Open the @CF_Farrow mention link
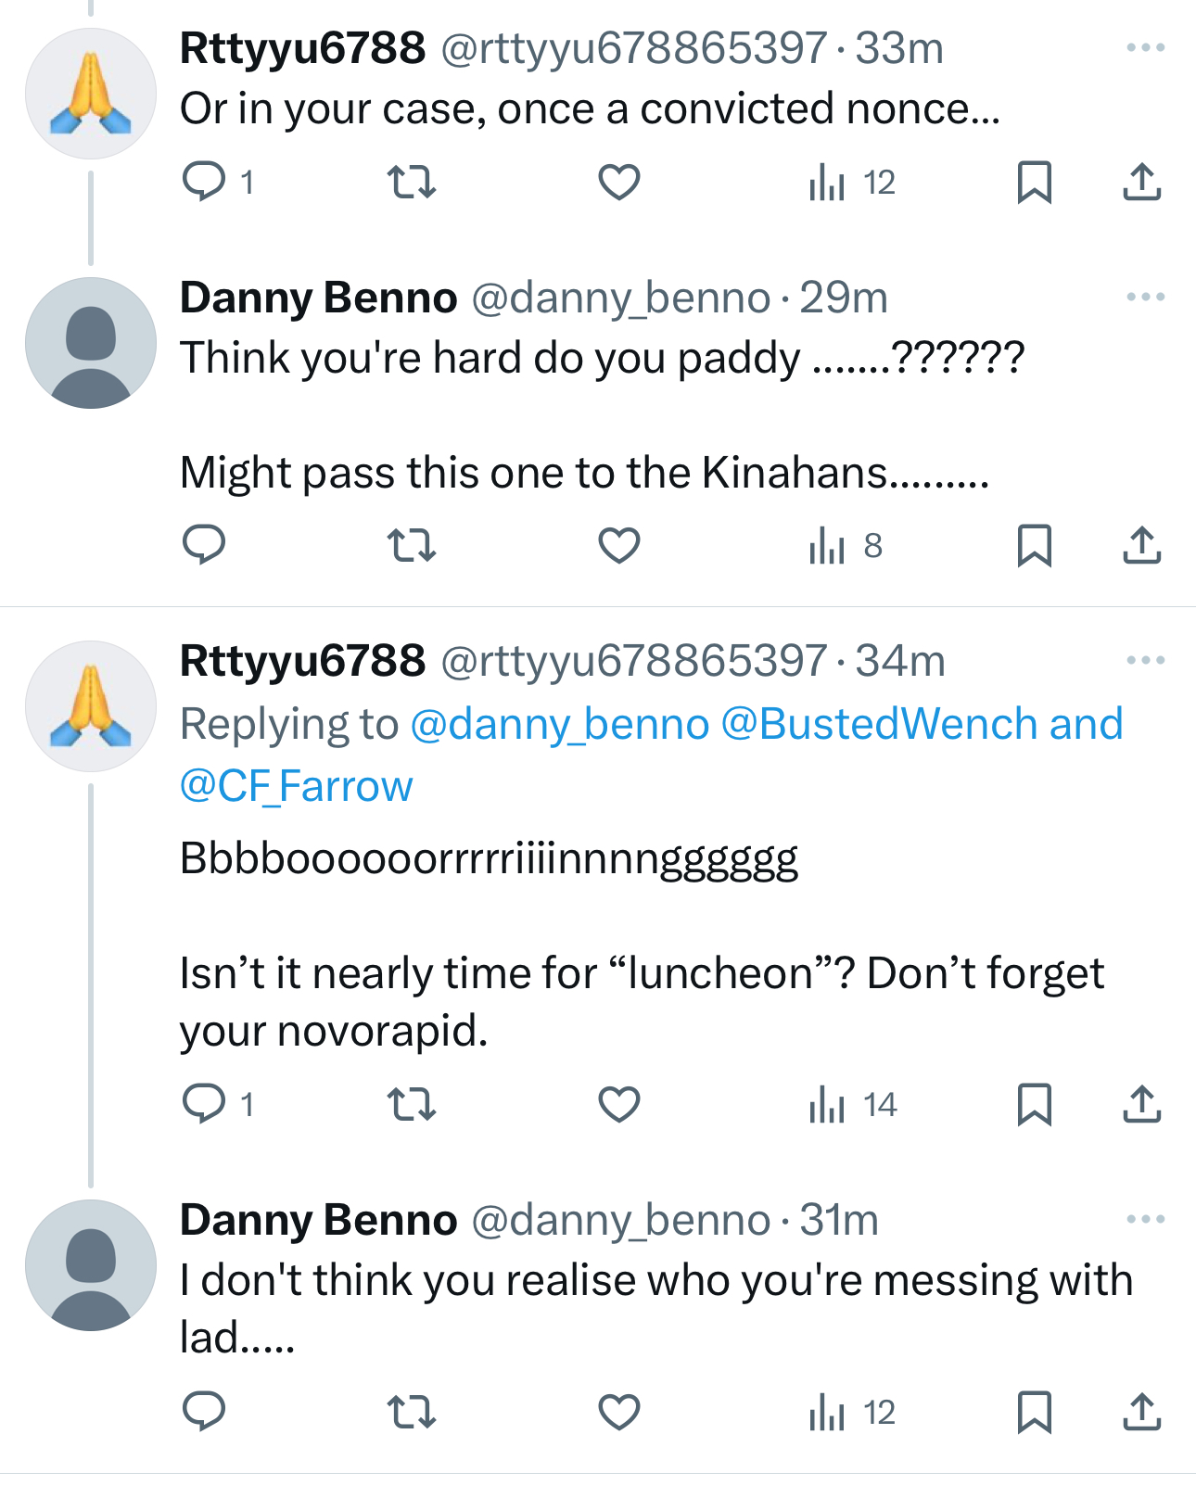Image resolution: width=1196 pixels, height=1485 pixels. point(296,786)
